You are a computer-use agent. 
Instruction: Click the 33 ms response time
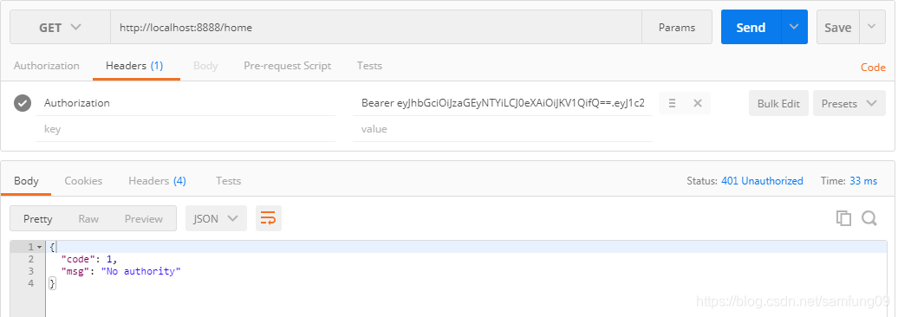pos(863,181)
